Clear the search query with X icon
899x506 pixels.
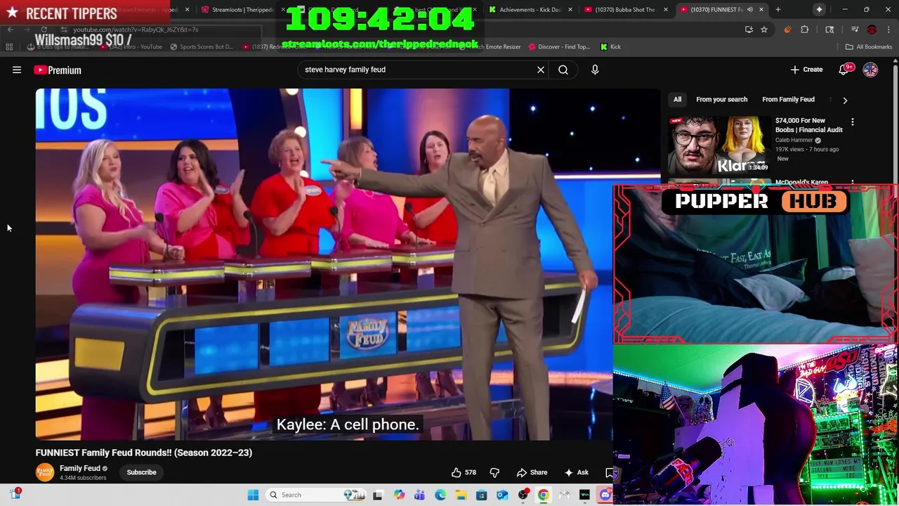pos(541,70)
